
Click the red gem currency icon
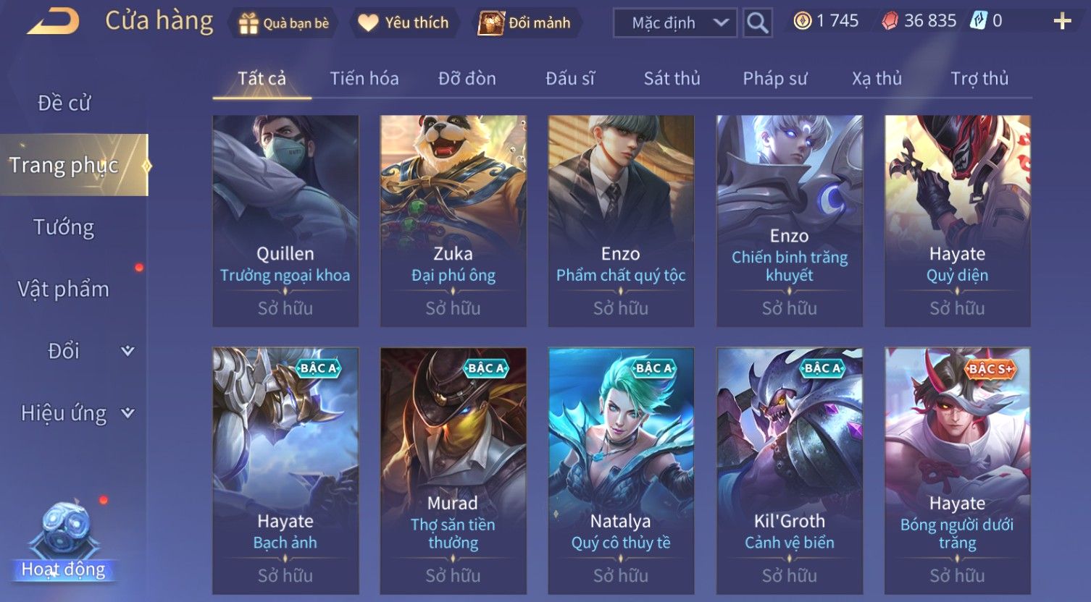(890, 21)
